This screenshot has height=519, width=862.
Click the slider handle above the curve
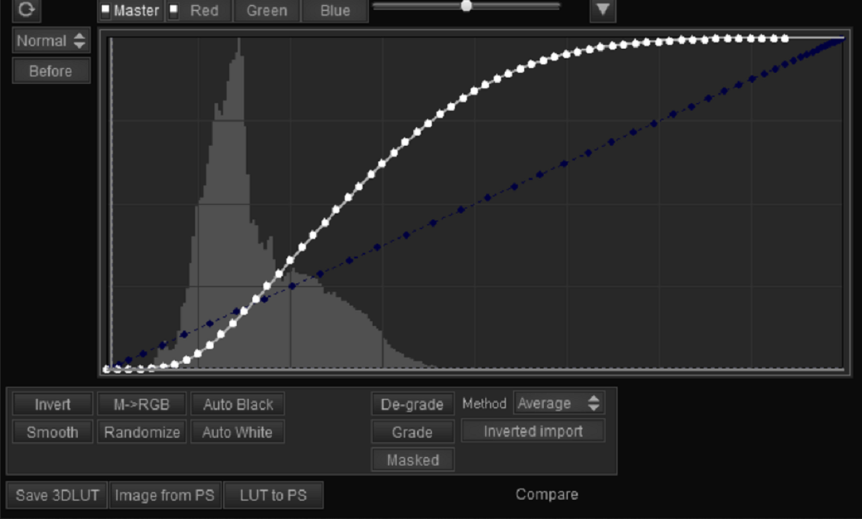coord(466,6)
